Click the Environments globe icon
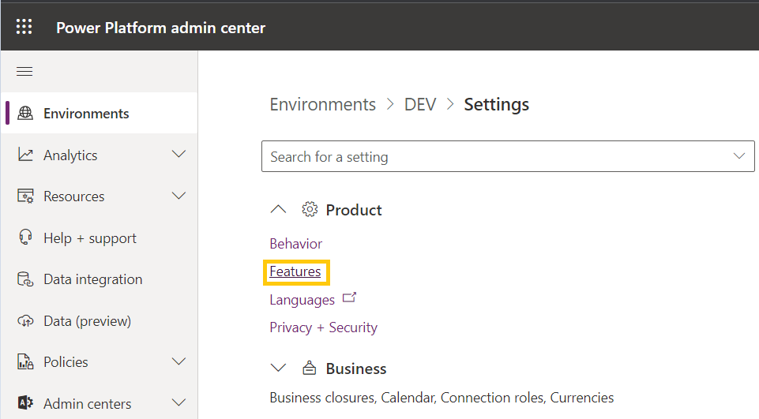The width and height of the screenshot is (759, 419). (25, 114)
